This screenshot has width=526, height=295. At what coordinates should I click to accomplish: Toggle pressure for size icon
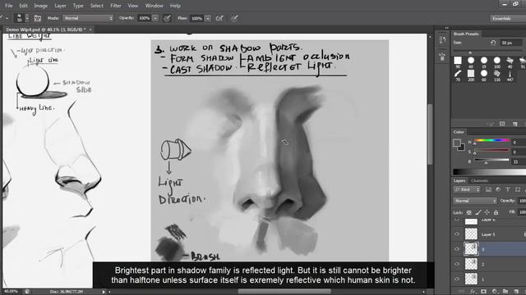pyautogui.click(x=234, y=18)
